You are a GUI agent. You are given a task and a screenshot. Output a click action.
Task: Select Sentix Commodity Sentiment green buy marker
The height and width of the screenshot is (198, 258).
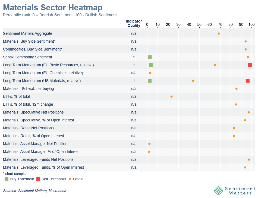150,57
